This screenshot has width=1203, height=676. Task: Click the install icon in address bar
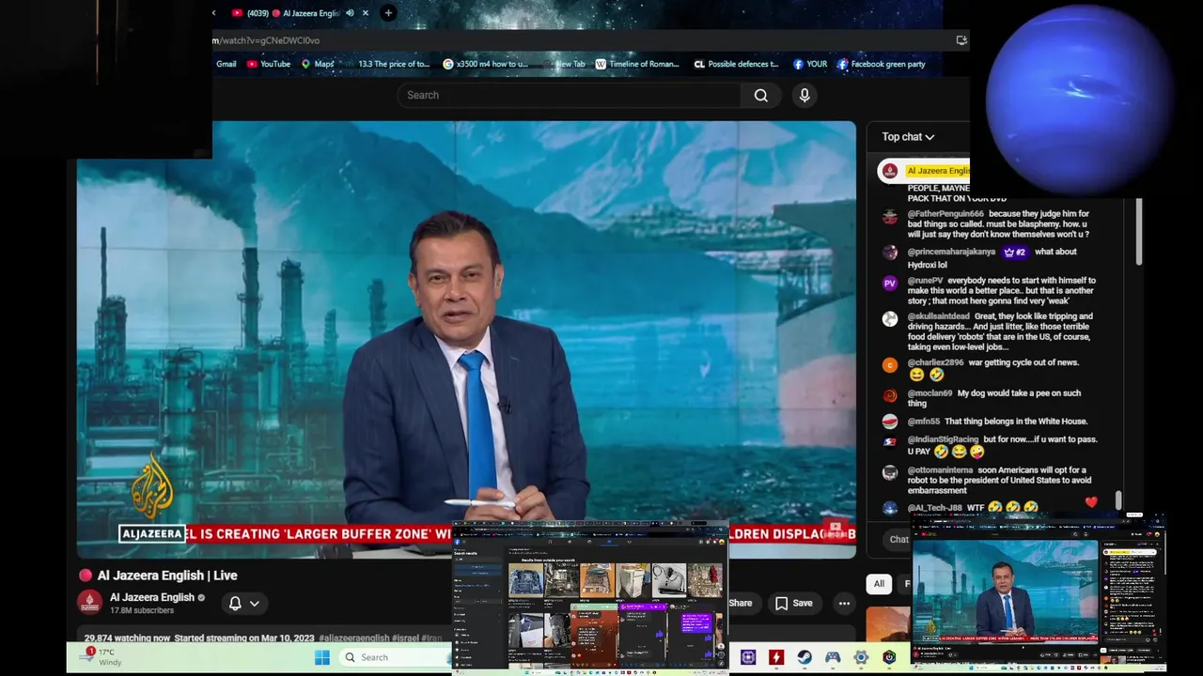click(x=961, y=40)
